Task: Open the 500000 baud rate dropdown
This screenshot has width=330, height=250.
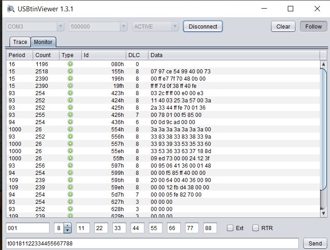Action: 98,27
